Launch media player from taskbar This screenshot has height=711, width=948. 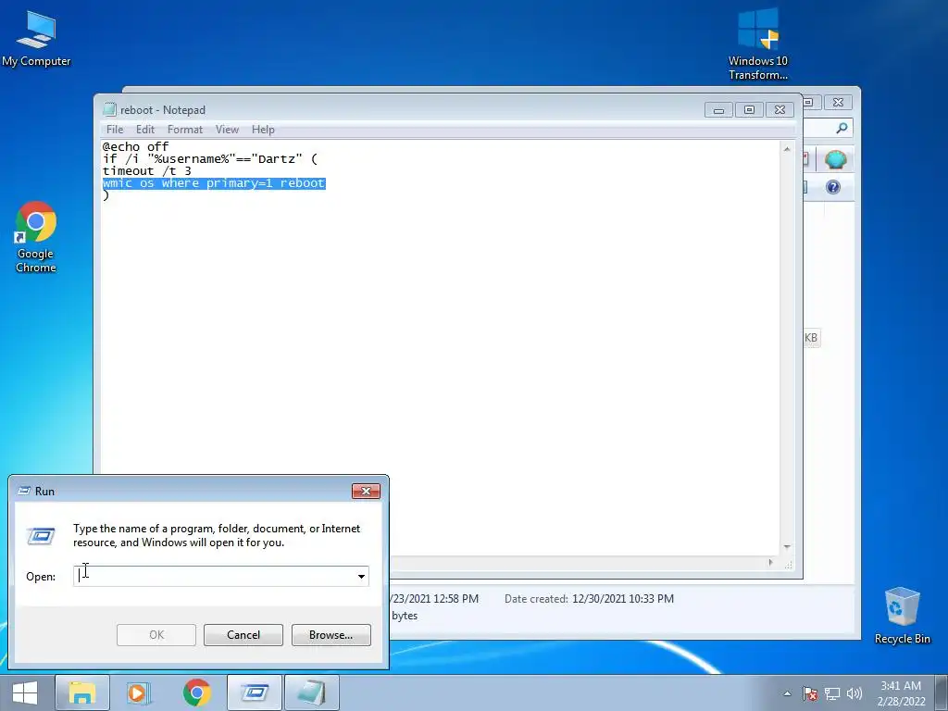(x=139, y=692)
